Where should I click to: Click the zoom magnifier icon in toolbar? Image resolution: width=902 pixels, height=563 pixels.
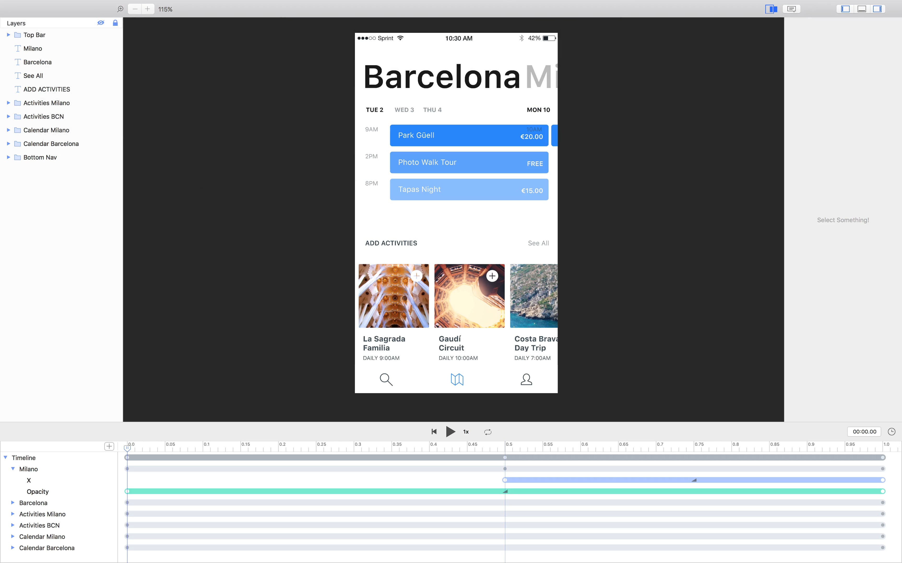(x=120, y=9)
